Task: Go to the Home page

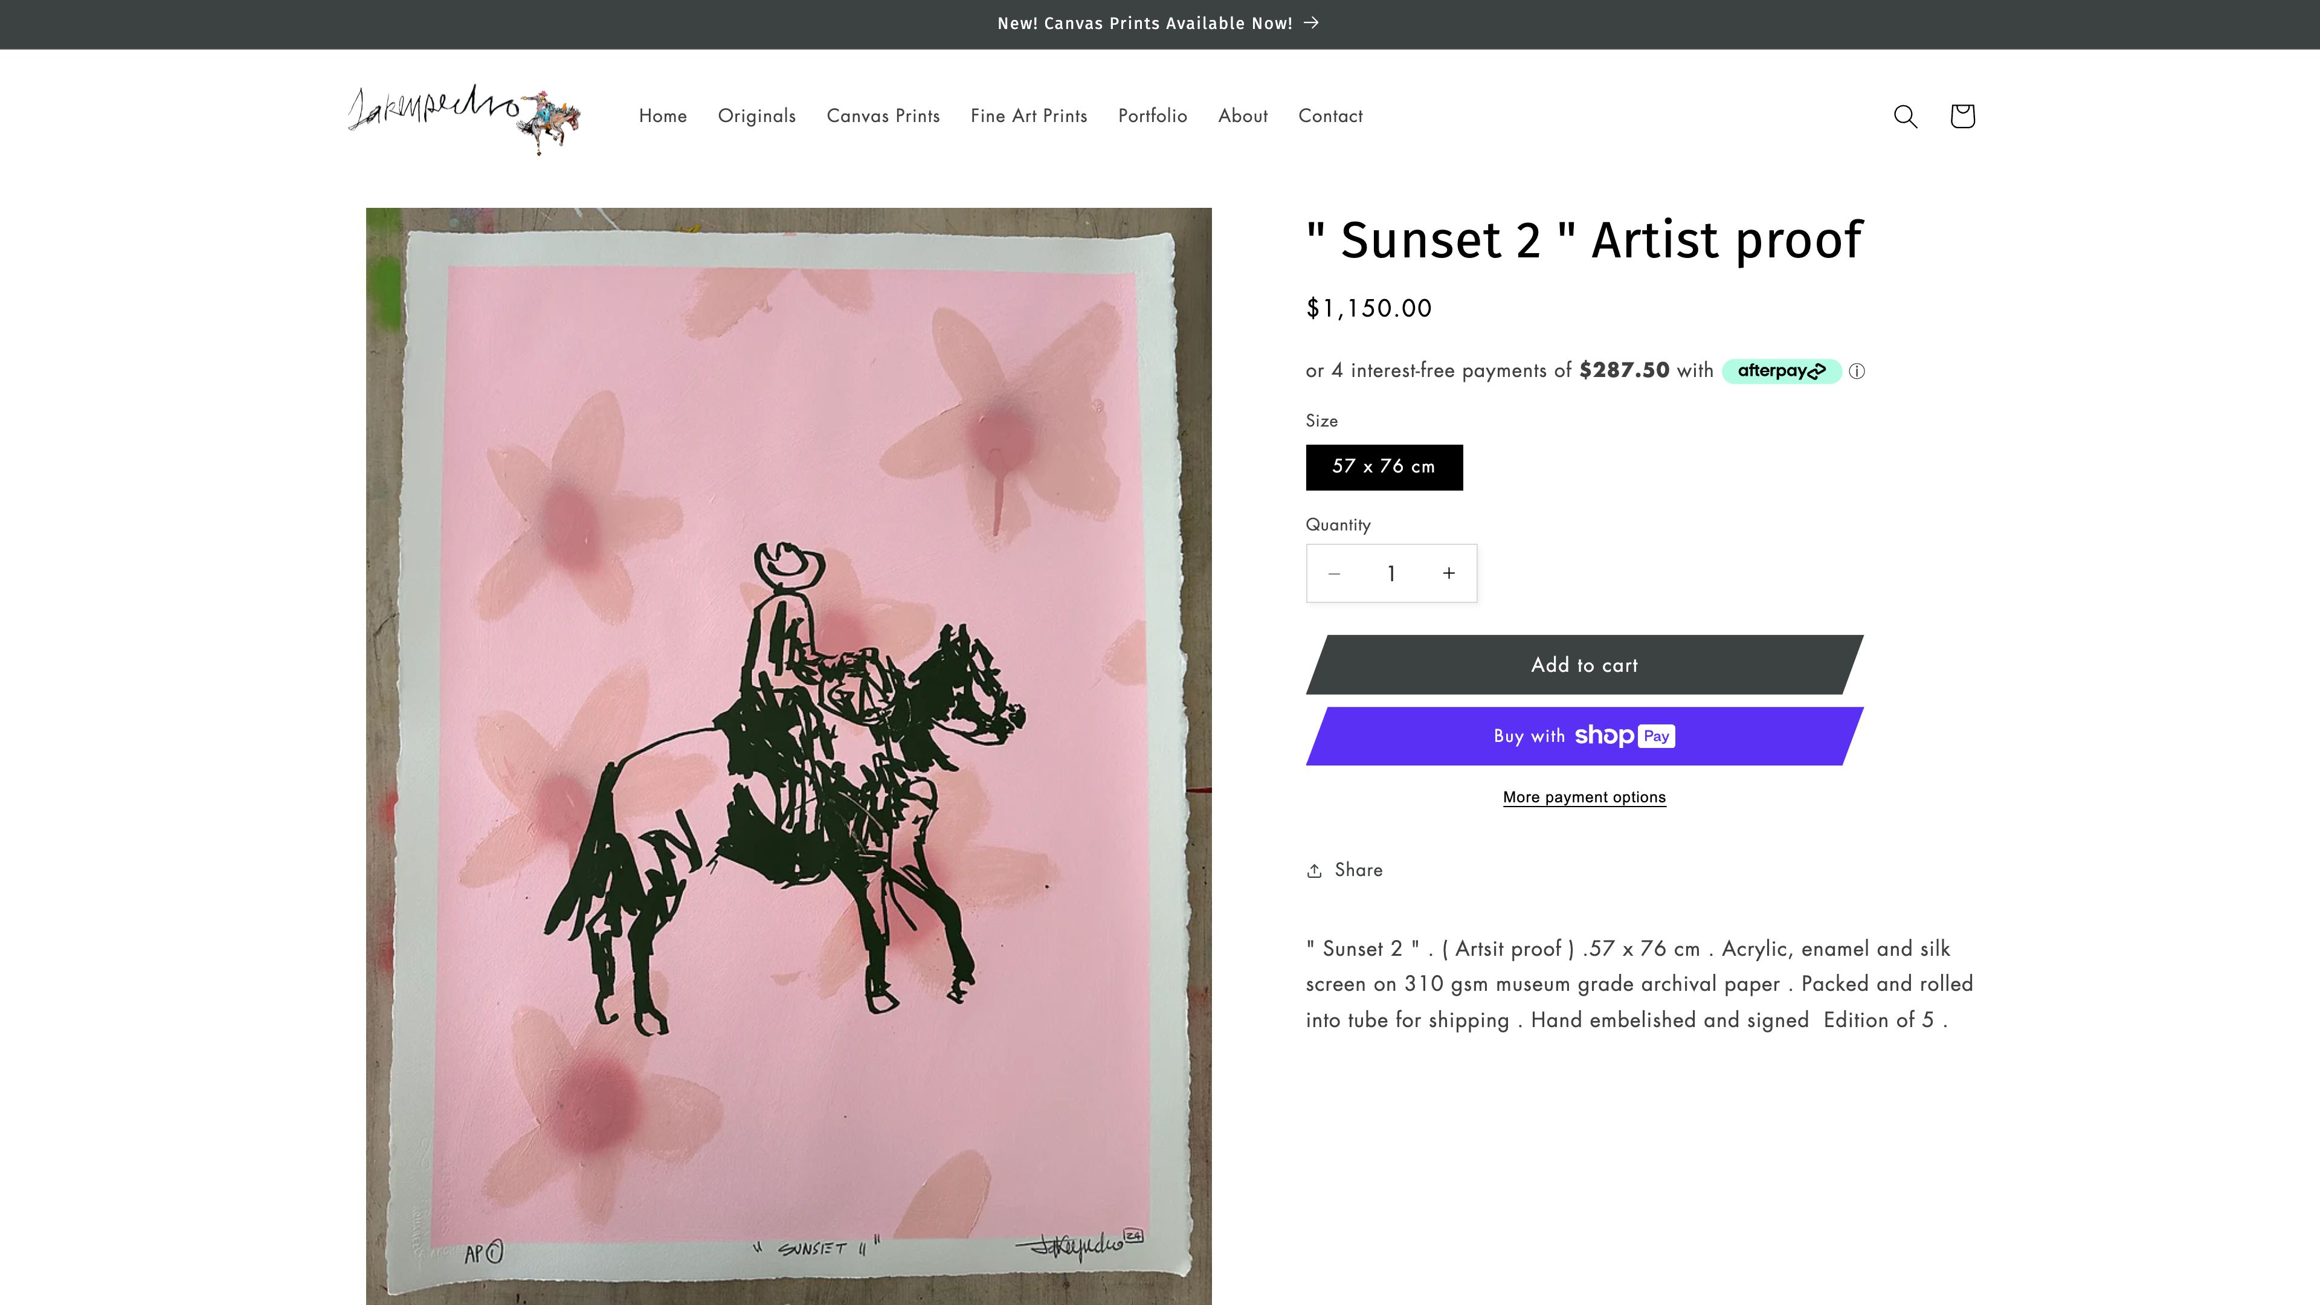Action: click(x=663, y=116)
